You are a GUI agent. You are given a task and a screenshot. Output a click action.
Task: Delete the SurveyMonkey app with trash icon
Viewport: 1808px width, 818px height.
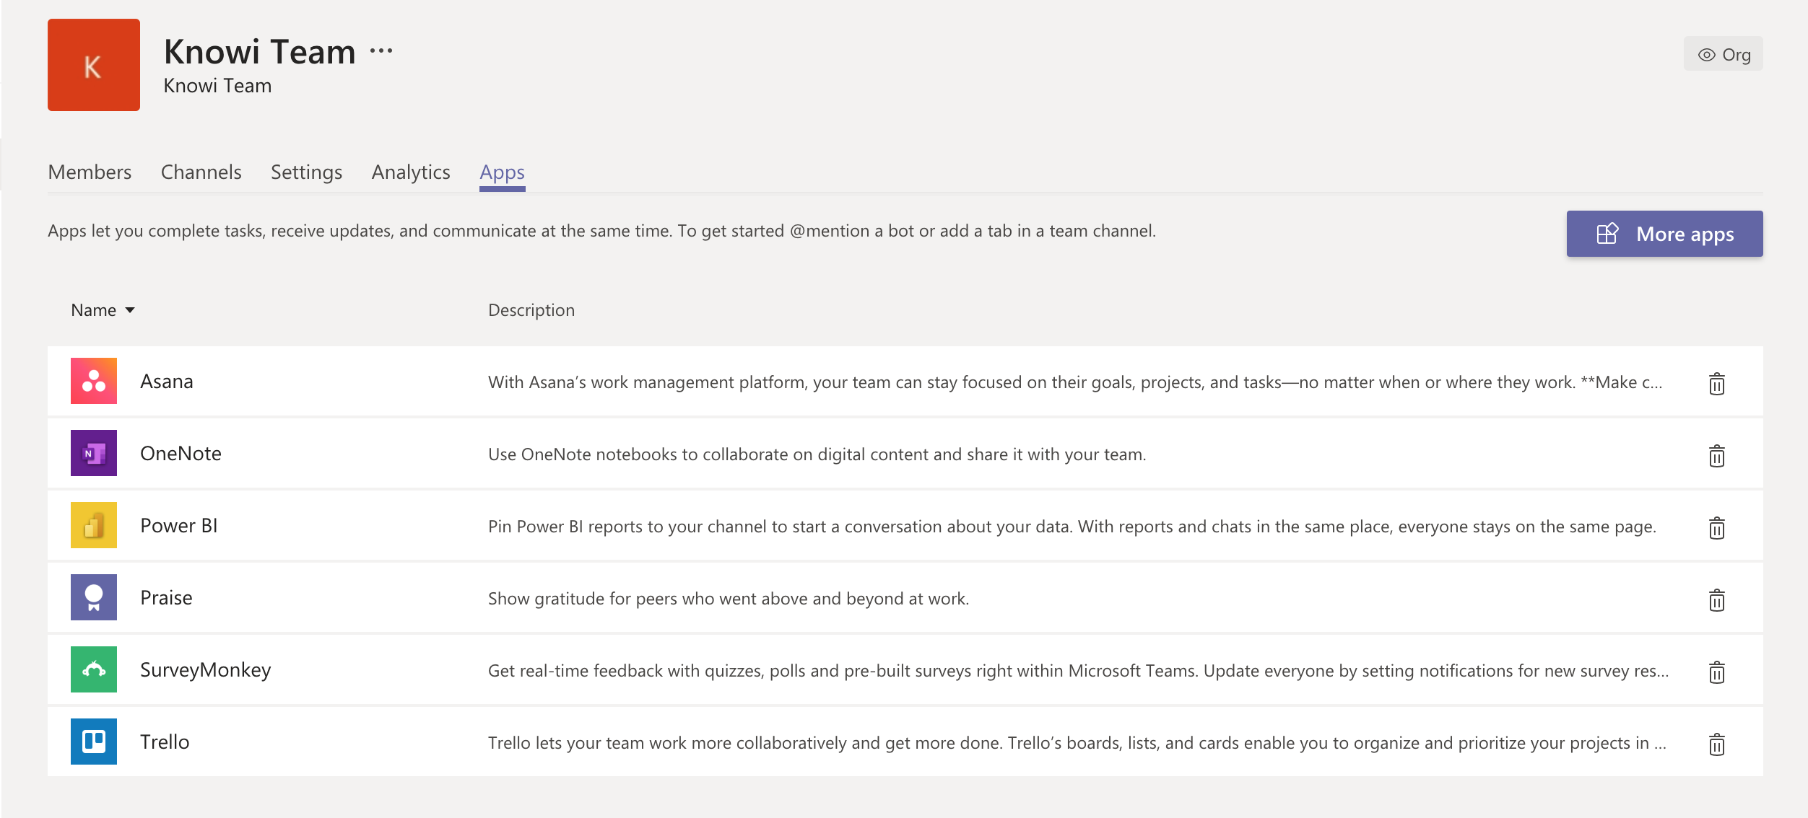click(1716, 672)
